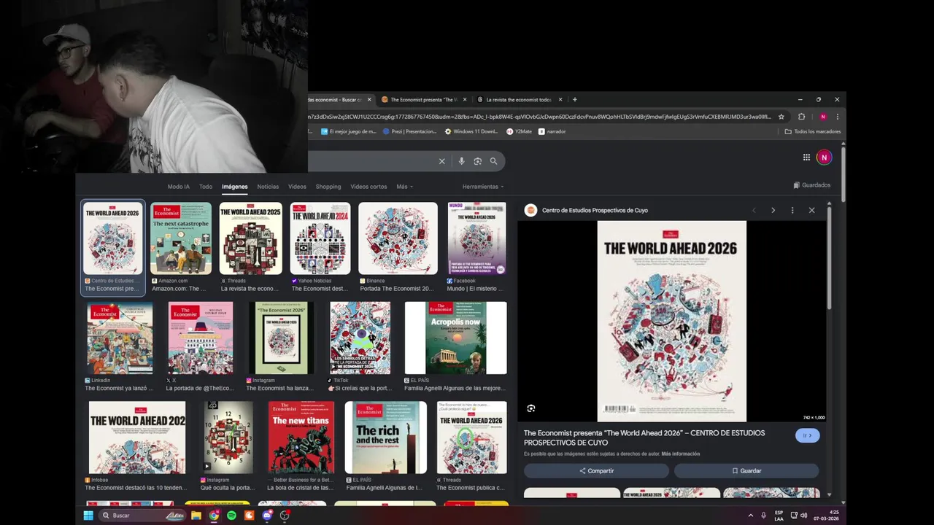Select Imágenes results tab
The width and height of the screenshot is (934, 525).
point(235,187)
